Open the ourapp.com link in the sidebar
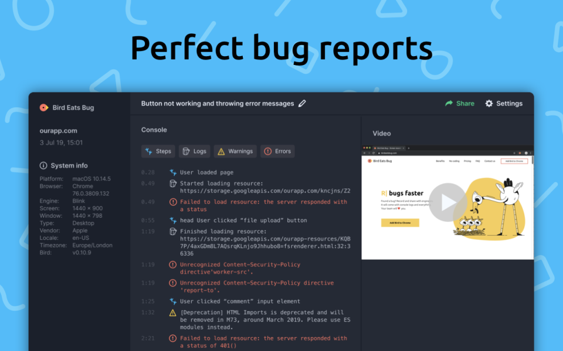 pos(59,130)
